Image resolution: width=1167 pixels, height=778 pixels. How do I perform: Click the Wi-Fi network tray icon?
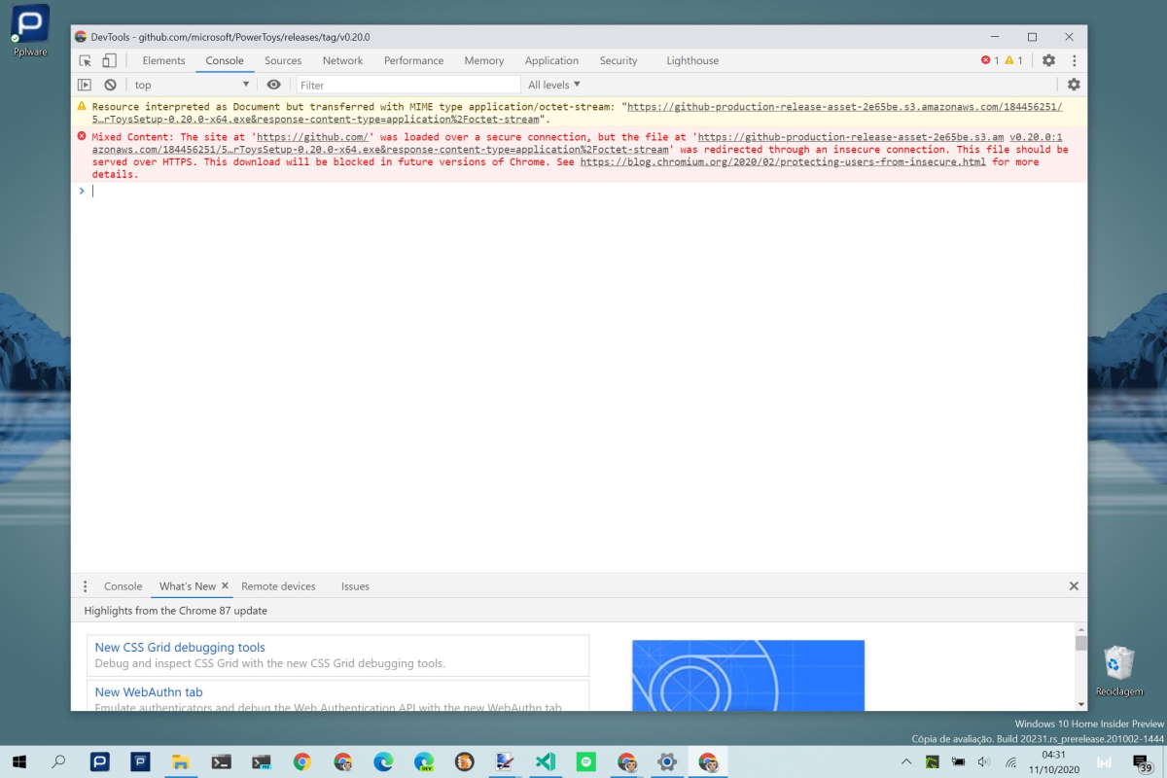pyautogui.click(x=1009, y=762)
